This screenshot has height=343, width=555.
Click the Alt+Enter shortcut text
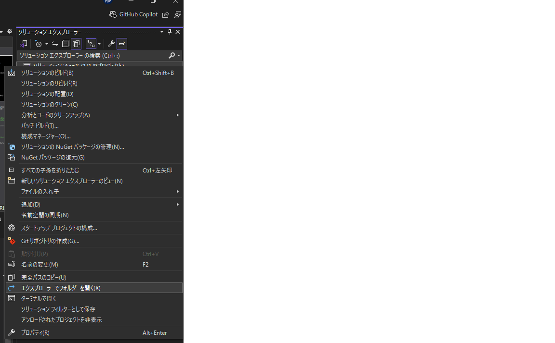tap(155, 333)
